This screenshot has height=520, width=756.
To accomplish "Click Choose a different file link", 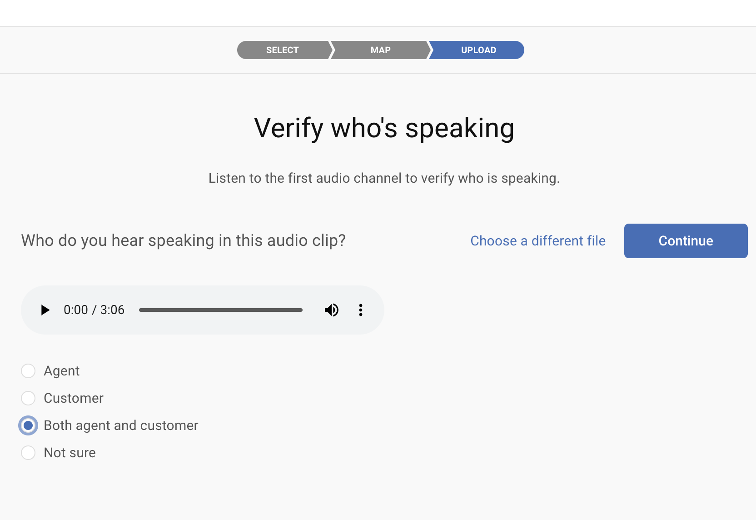I will pos(538,241).
